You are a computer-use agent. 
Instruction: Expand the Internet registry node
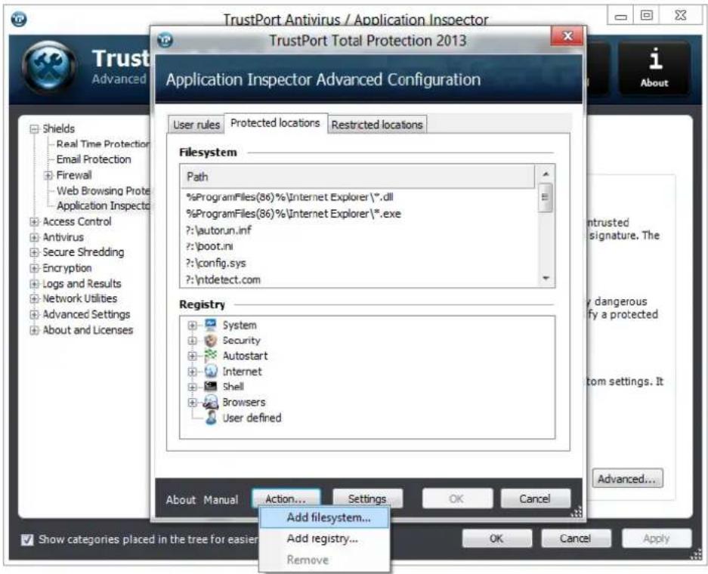point(192,372)
